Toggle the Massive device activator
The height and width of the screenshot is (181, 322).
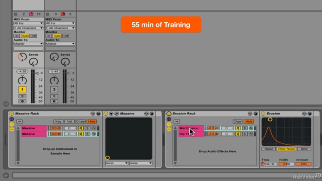point(106,114)
